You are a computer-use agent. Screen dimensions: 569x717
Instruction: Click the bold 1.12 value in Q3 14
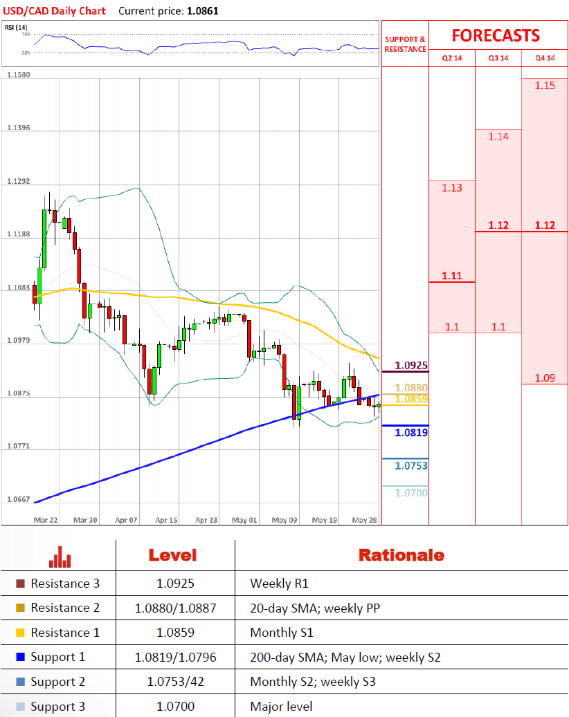coord(498,225)
